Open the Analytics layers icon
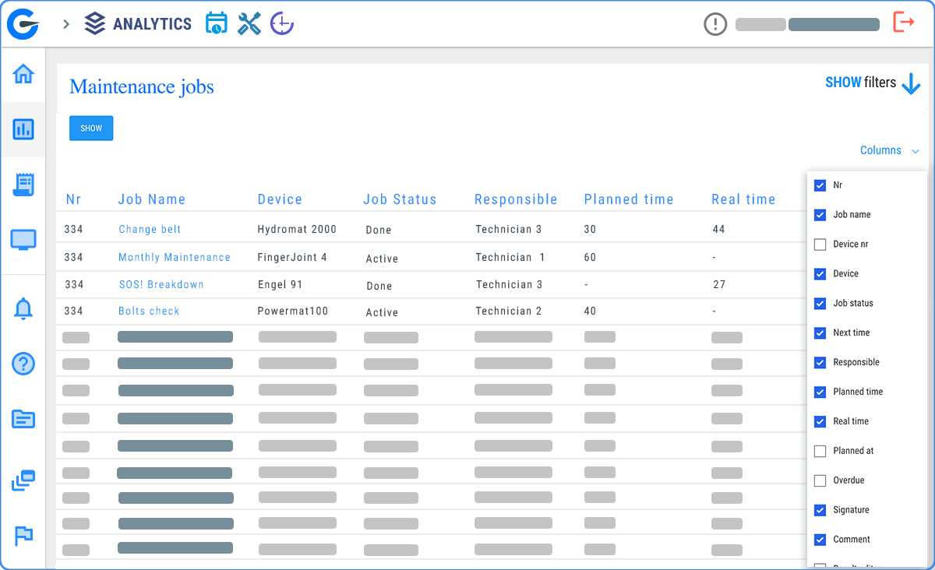This screenshot has width=935, height=570. (95, 24)
